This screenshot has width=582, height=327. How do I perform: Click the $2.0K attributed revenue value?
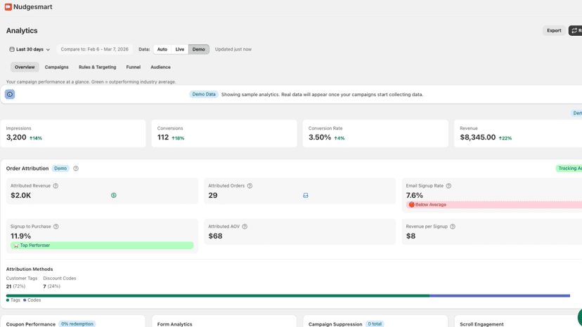tap(21, 195)
